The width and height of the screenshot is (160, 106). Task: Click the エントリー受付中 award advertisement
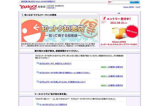119,31
